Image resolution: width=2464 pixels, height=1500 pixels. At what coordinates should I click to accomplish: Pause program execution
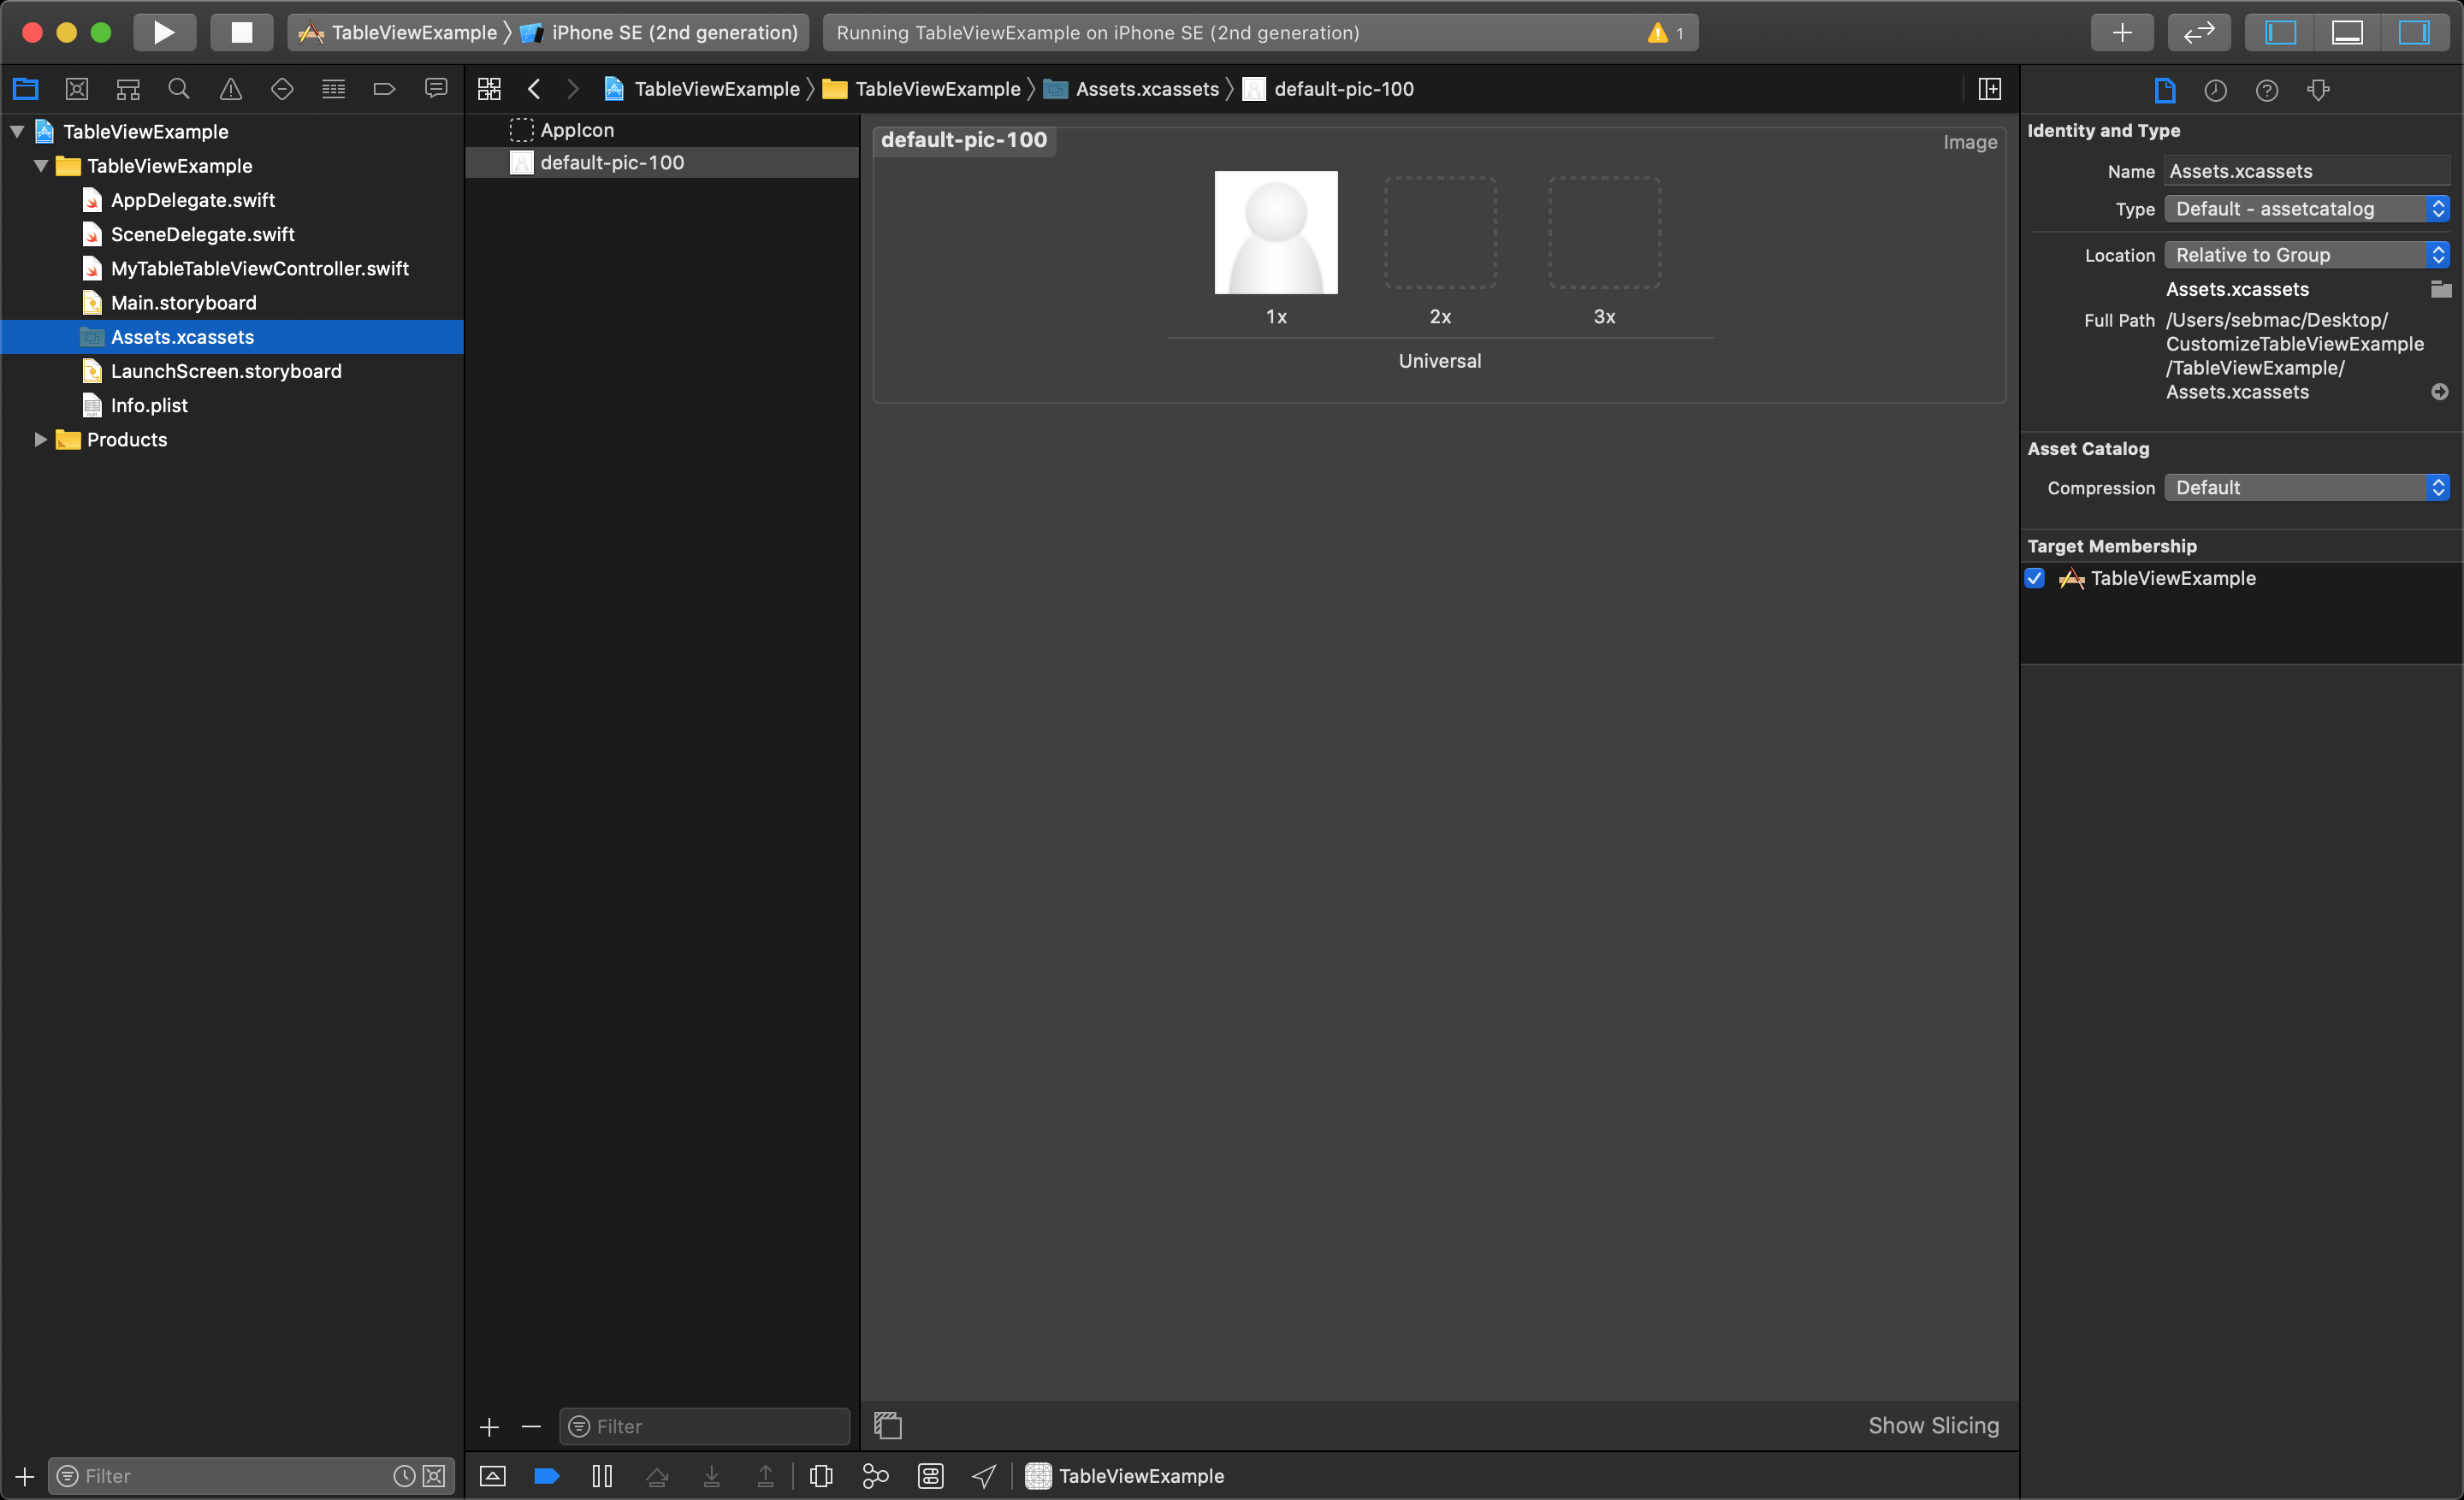point(602,1475)
